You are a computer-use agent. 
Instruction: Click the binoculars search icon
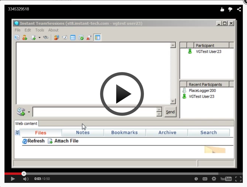tap(46, 37)
